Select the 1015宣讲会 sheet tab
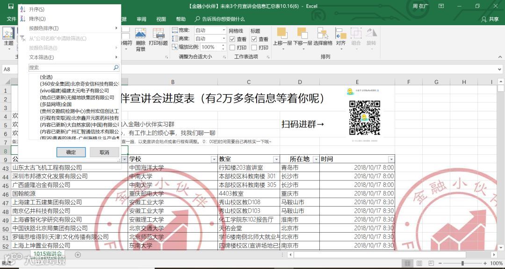 48,254
